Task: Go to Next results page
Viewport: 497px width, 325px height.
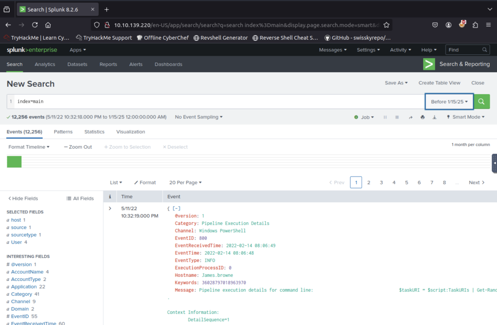Action: (477, 182)
